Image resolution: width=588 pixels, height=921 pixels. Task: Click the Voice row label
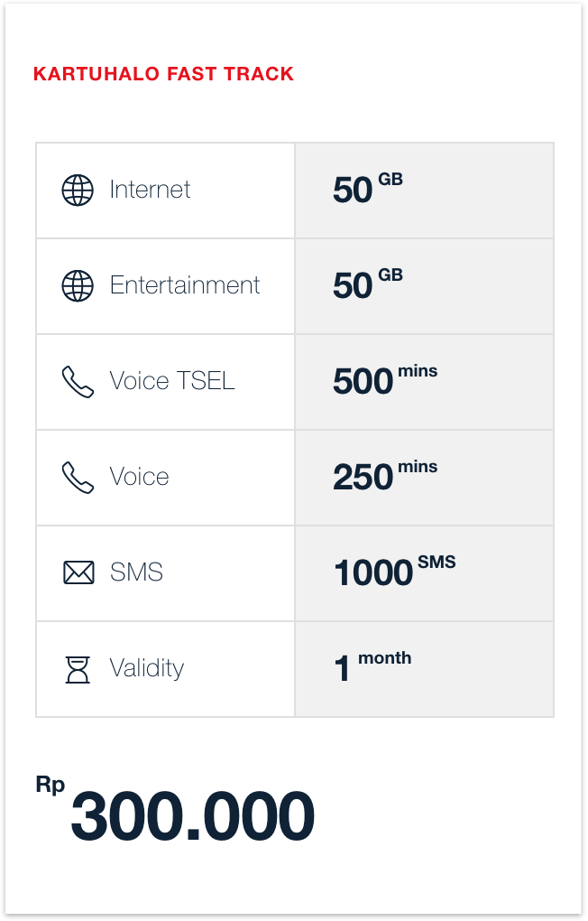(x=139, y=477)
